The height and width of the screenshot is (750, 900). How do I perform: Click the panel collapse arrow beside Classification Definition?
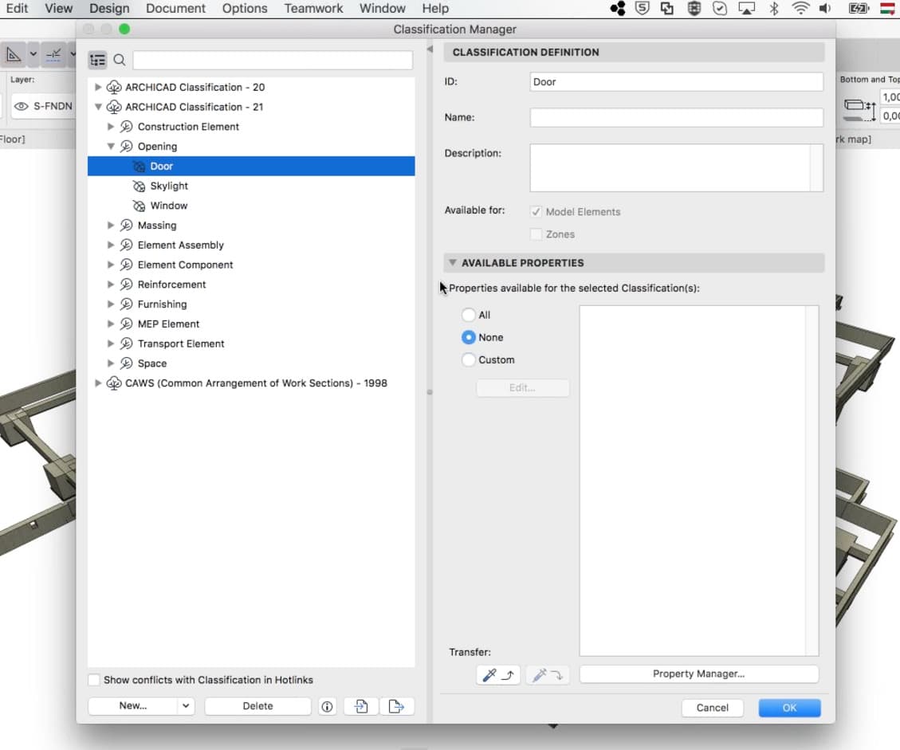(430, 49)
